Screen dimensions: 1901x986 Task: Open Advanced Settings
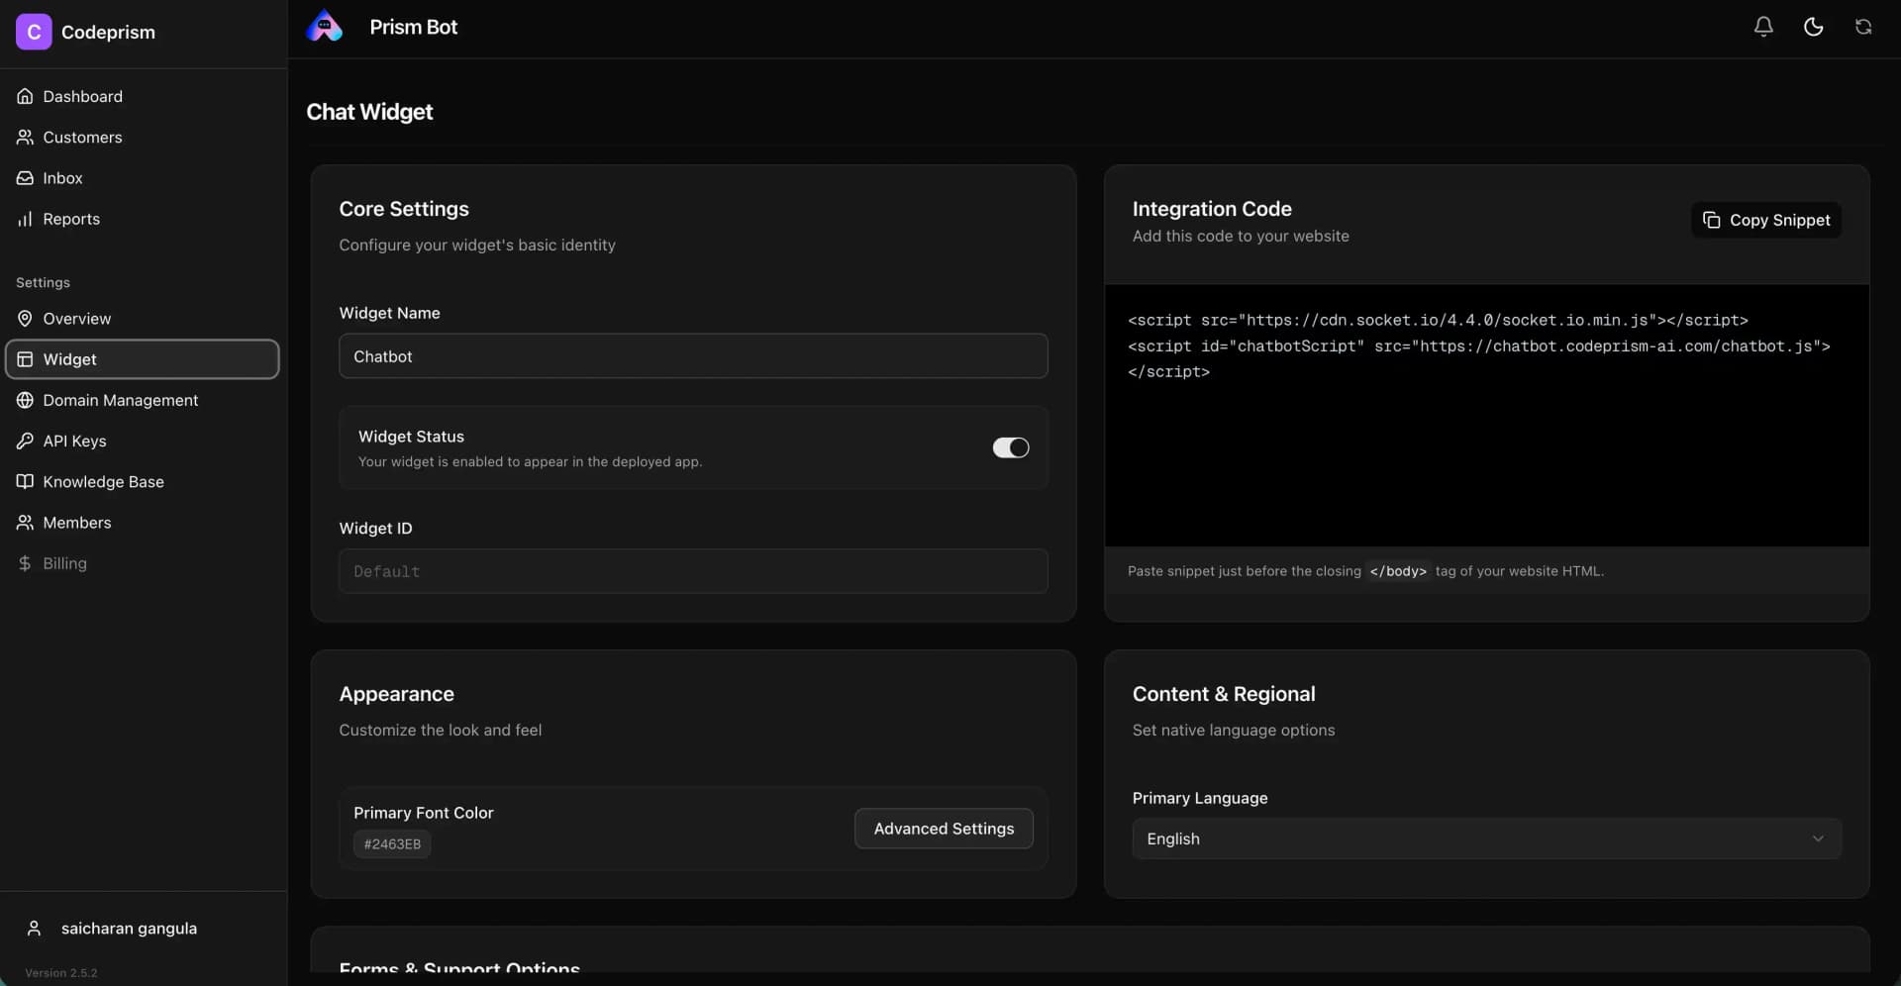point(943,829)
